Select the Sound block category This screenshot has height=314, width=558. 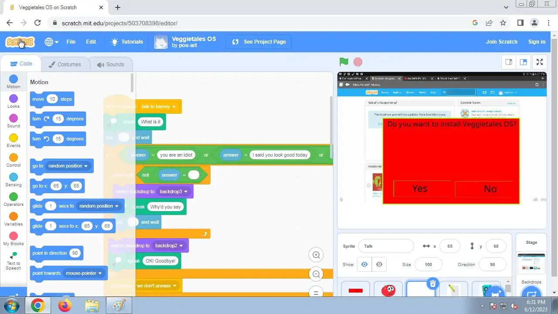(x=14, y=121)
